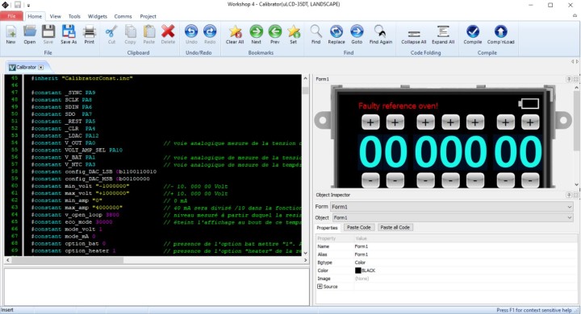Click the red Delete icon
The width and height of the screenshot is (581, 314).
point(168,35)
